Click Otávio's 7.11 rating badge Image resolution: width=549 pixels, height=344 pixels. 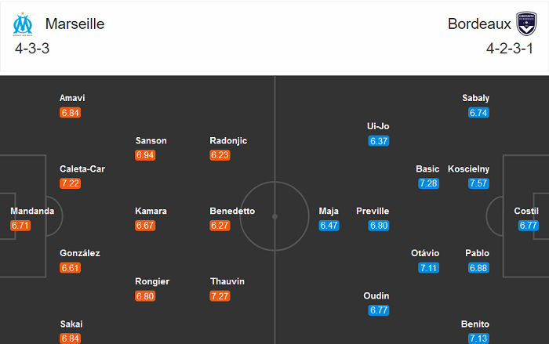pos(428,268)
